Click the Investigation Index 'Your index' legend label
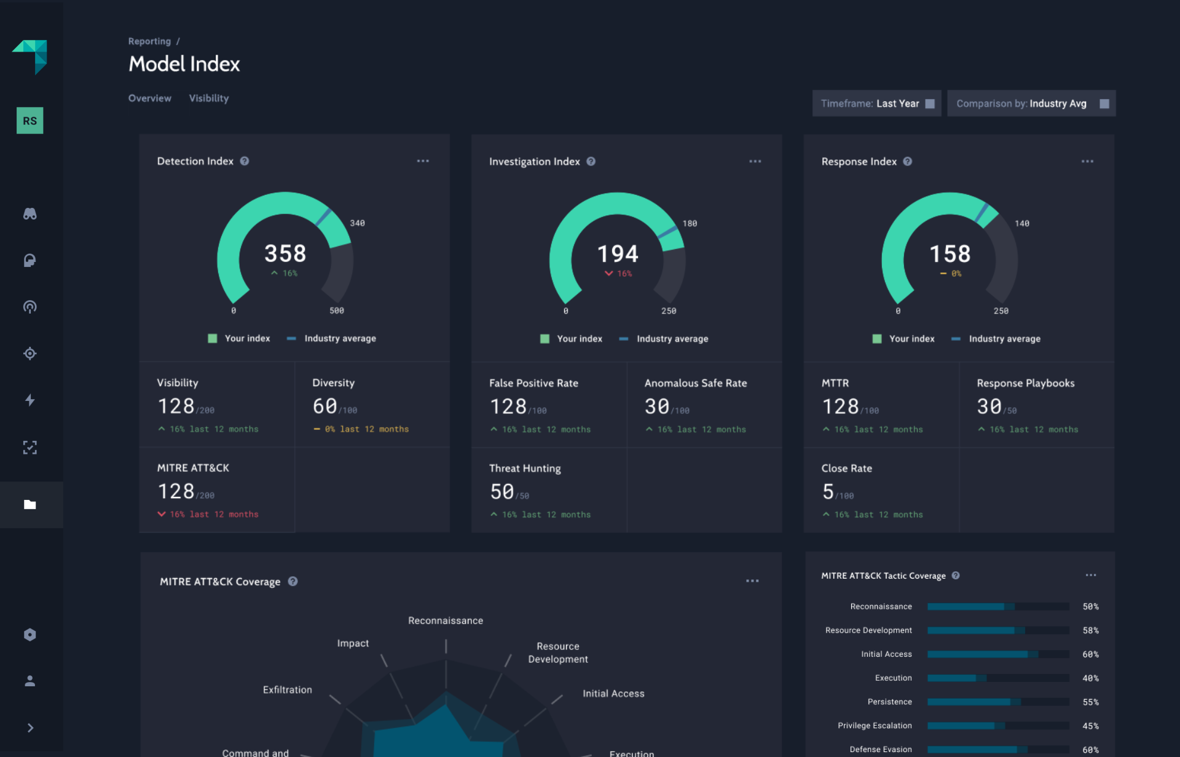The image size is (1180, 757). (x=580, y=339)
